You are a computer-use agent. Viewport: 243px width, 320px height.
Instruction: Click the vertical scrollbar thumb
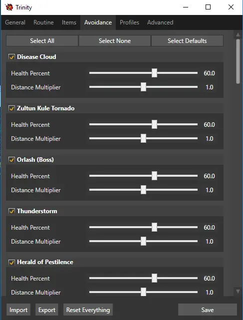point(238,61)
